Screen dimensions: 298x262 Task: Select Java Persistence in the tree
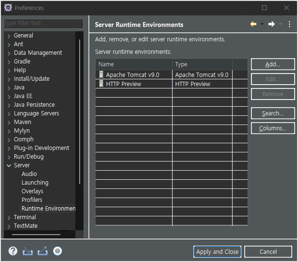(x=34, y=105)
